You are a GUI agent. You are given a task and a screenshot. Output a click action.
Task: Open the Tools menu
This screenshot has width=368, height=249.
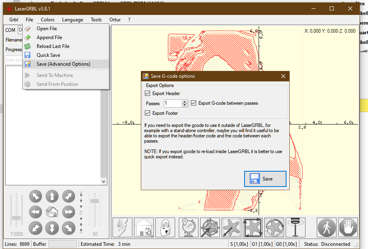pos(96,20)
